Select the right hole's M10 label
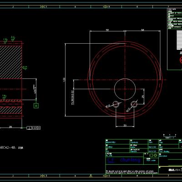The width and height of the screenshot is (182, 182). click(x=128, y=110)
